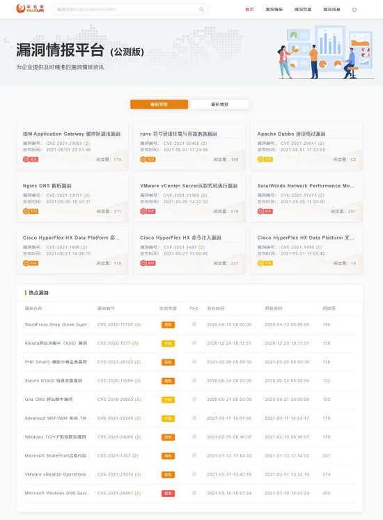Viewport: 383px width, 520px height.
Task: Open SolarWinds Network Performance card title
Action: [306, 186]
